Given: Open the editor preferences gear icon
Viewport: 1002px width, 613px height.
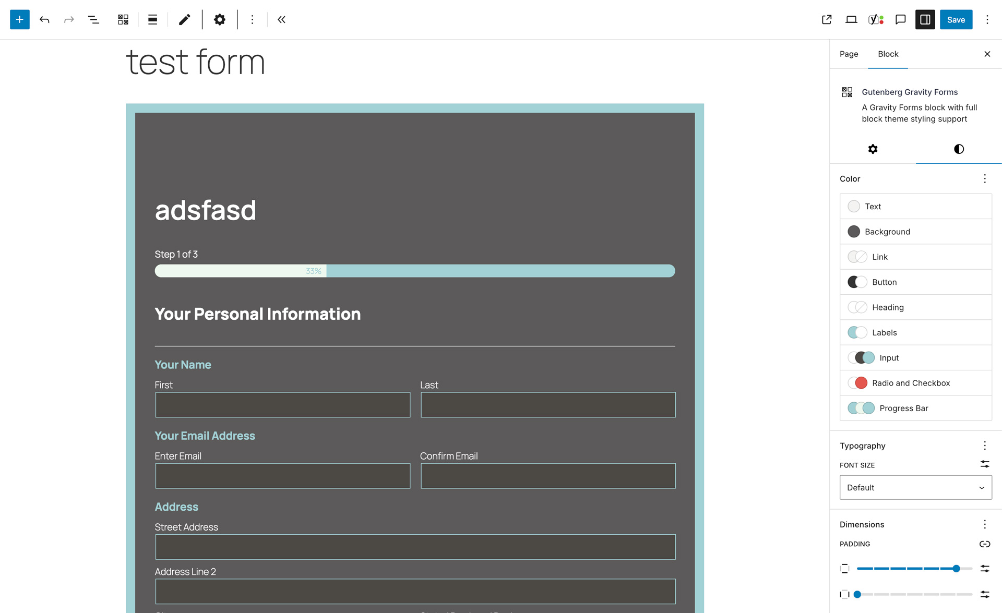Looking at the screenshot, I should point(220,19).
